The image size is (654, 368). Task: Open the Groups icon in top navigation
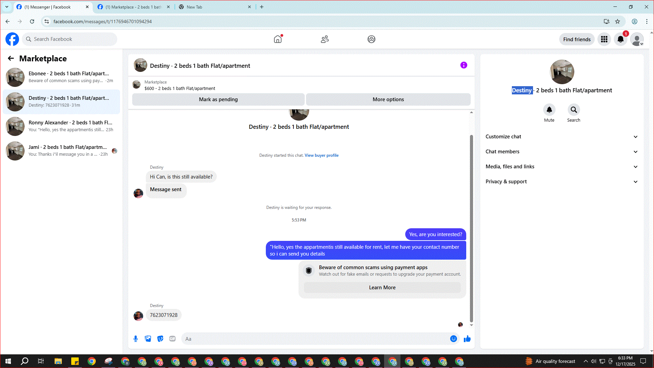tap(371, 39)
